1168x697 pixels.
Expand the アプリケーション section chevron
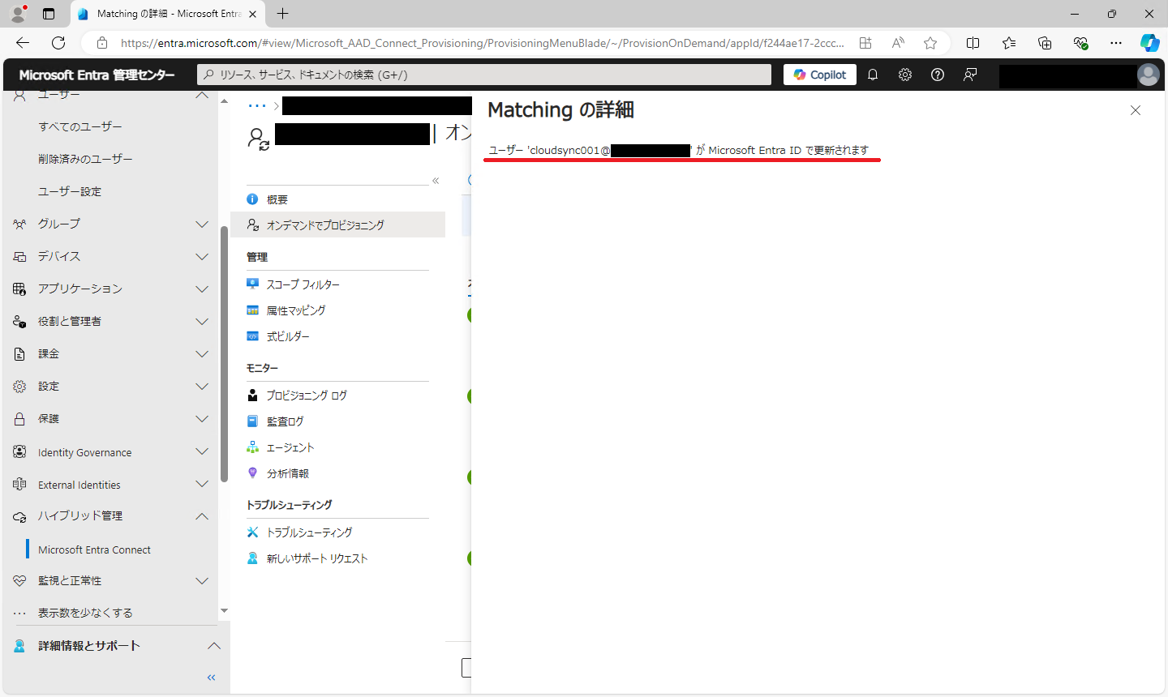pos(202,289)
